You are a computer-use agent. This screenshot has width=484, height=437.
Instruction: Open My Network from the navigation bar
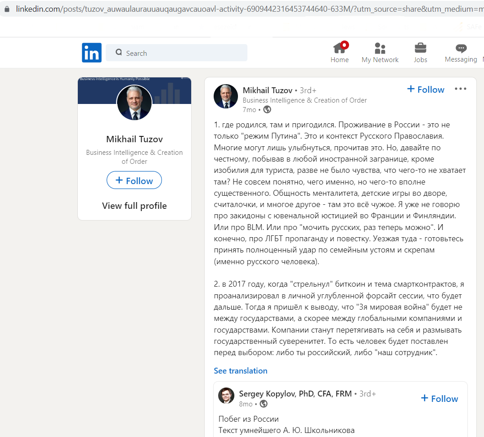tap(380, 53)
